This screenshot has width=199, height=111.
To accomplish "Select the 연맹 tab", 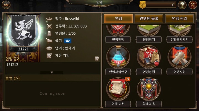I will pos(118,18).
